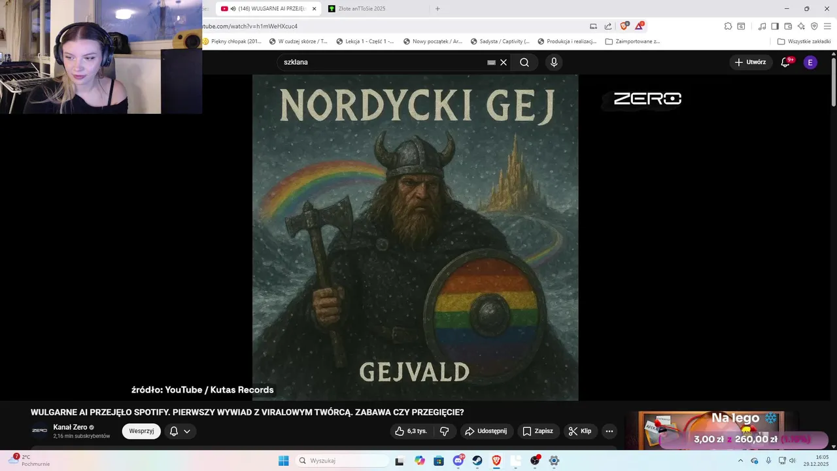Screen dimensions: 837x471
Task: Open the weather widget '2°C Pochmurnie'
Action: 29,461
